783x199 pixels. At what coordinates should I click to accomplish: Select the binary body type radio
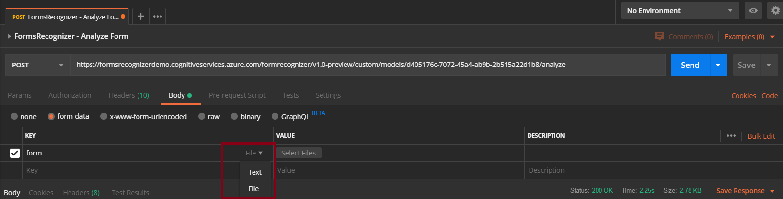pos(234,116)
